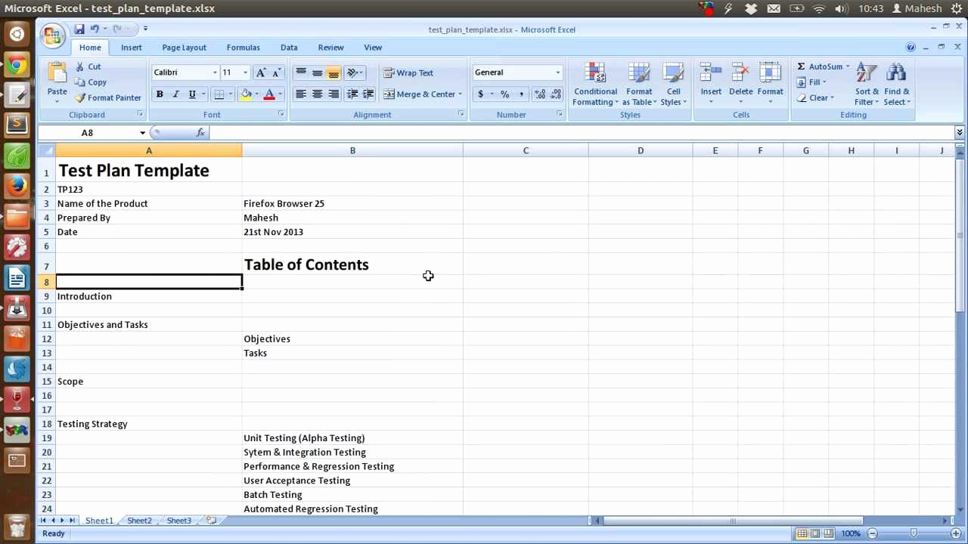Increase font size with Grow Font icon
Screen dimensions: 968x544
pyautogui.click(x=261, y=73)
